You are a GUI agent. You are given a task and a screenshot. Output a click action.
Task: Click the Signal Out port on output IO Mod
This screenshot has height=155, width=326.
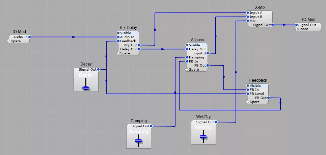297,25
